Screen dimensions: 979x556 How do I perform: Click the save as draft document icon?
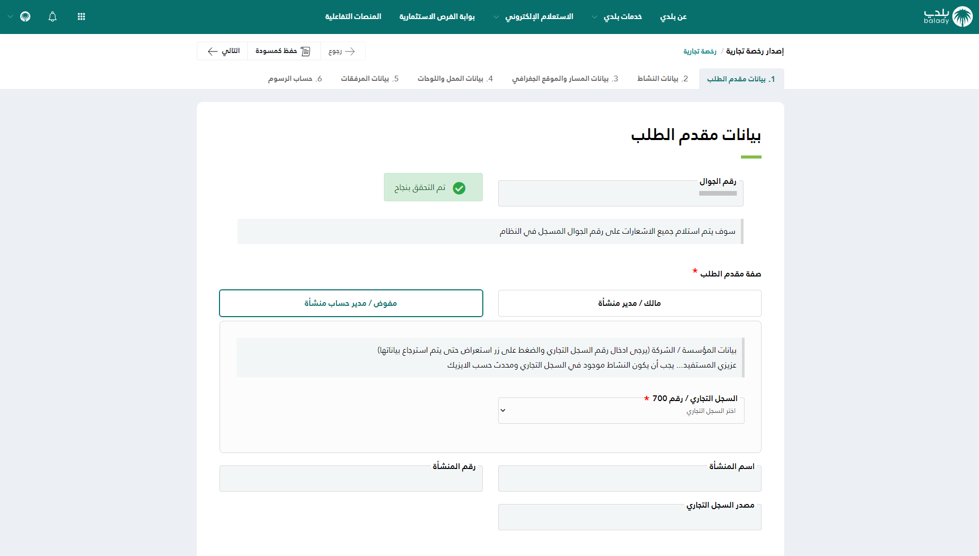coord(306,51)
